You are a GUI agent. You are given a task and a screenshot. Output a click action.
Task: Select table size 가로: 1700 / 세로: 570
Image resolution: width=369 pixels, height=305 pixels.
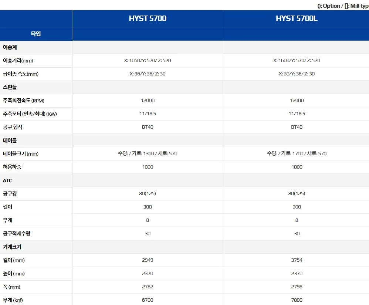(297, 153)
